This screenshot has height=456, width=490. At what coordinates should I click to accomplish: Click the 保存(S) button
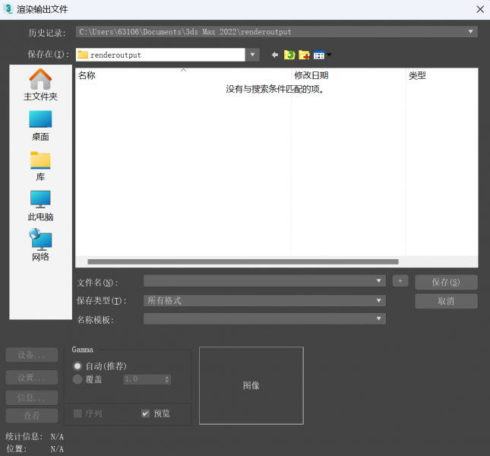pos(446,282)
